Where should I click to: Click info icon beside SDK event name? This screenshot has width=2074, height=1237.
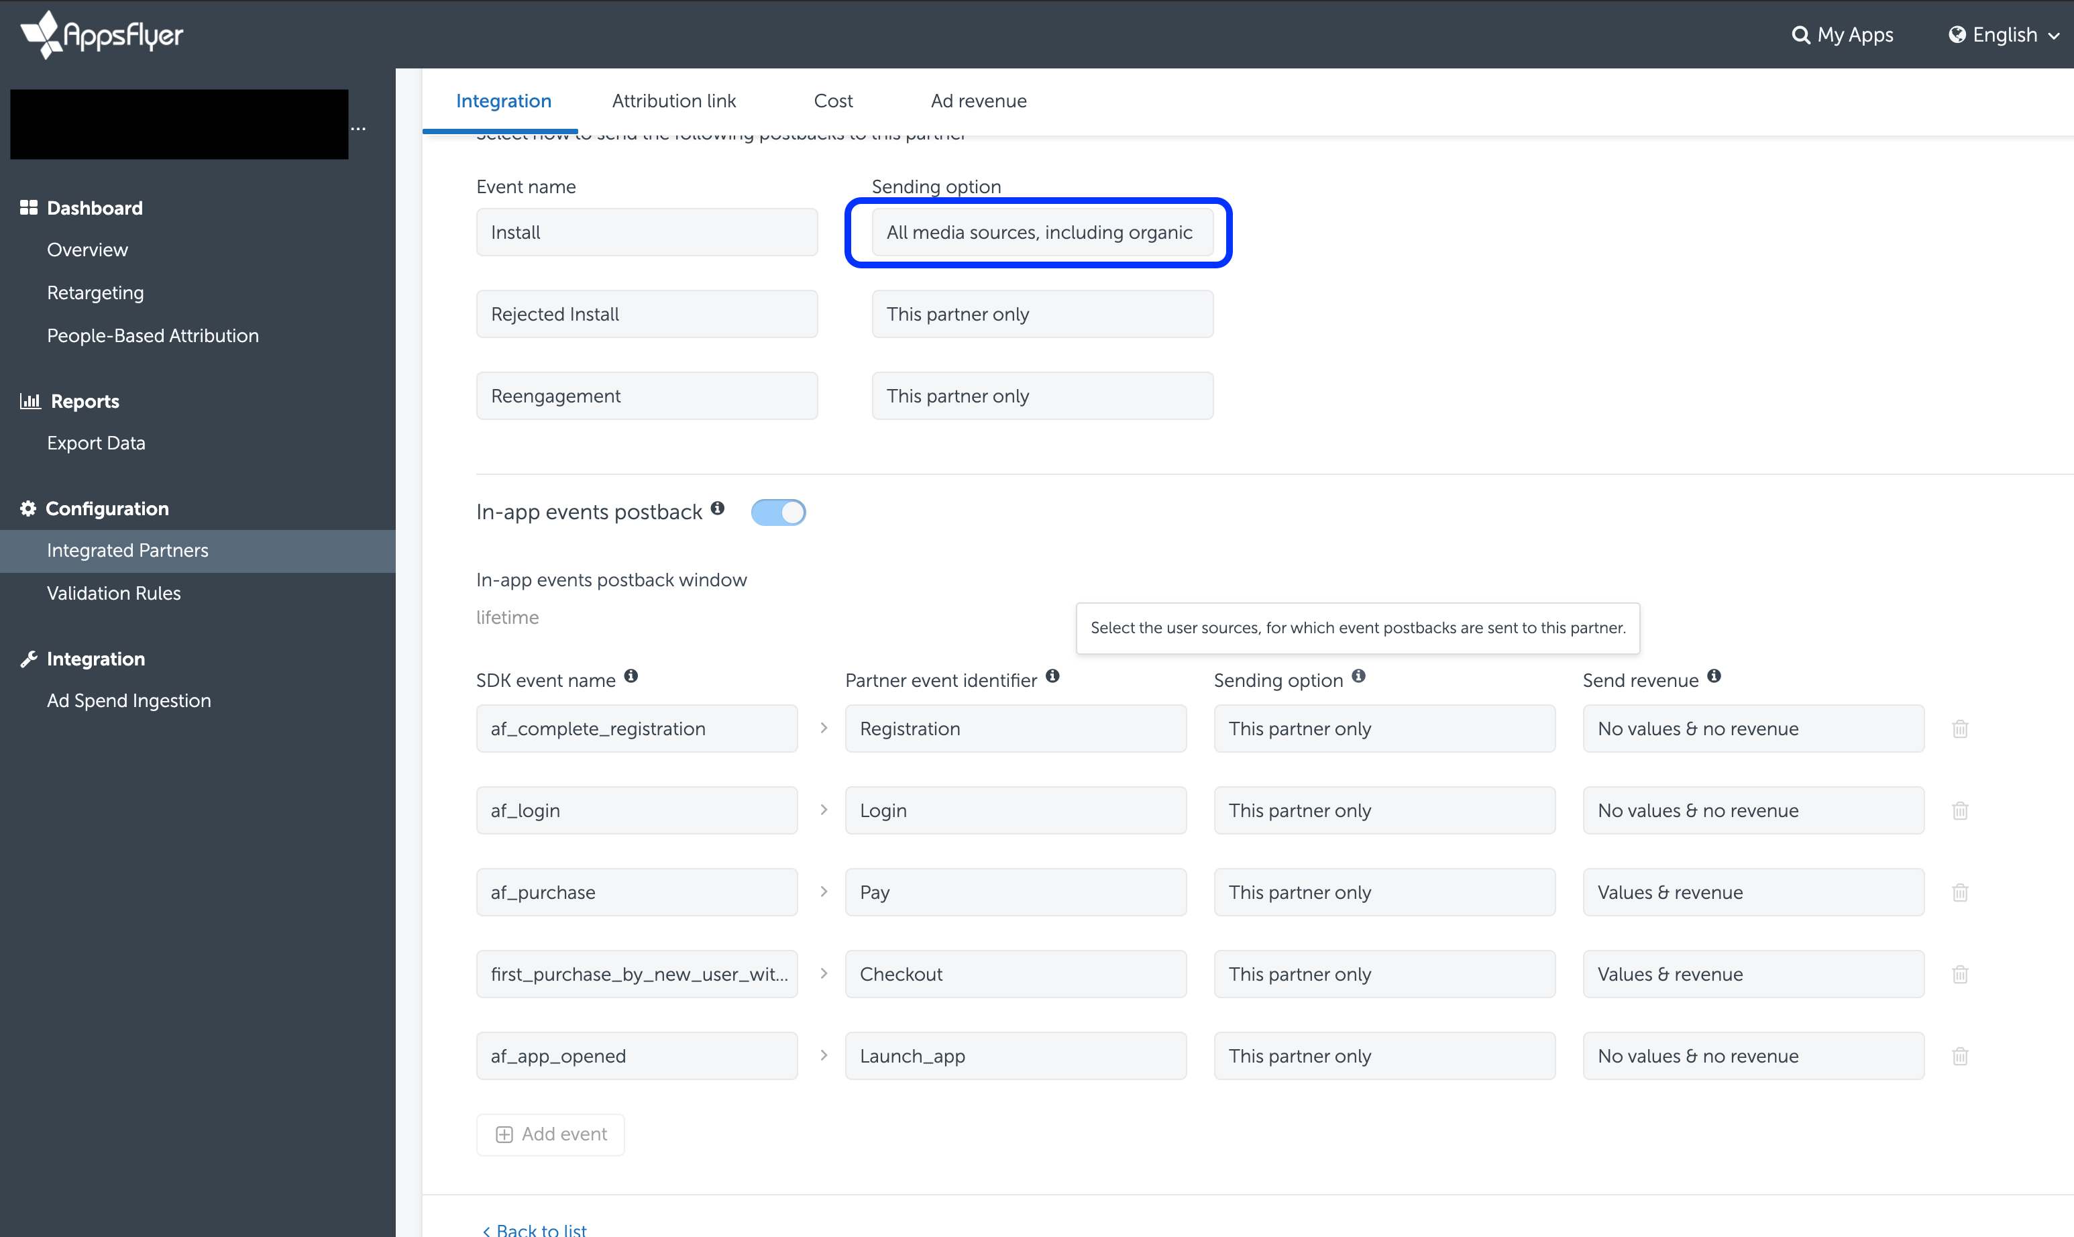tap(631, 676)
